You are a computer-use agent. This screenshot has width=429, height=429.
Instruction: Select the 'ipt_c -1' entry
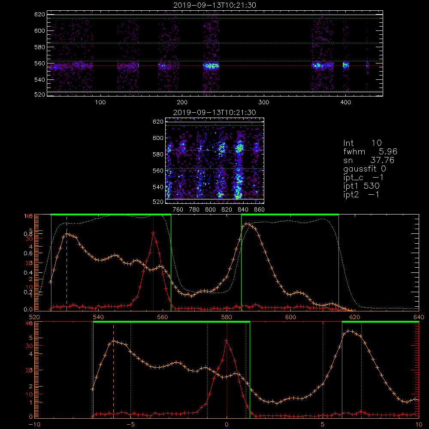click(364, 177)
